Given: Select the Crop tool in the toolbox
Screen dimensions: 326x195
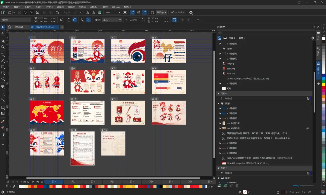Looking at the screenshot, I should pos(3,41).
